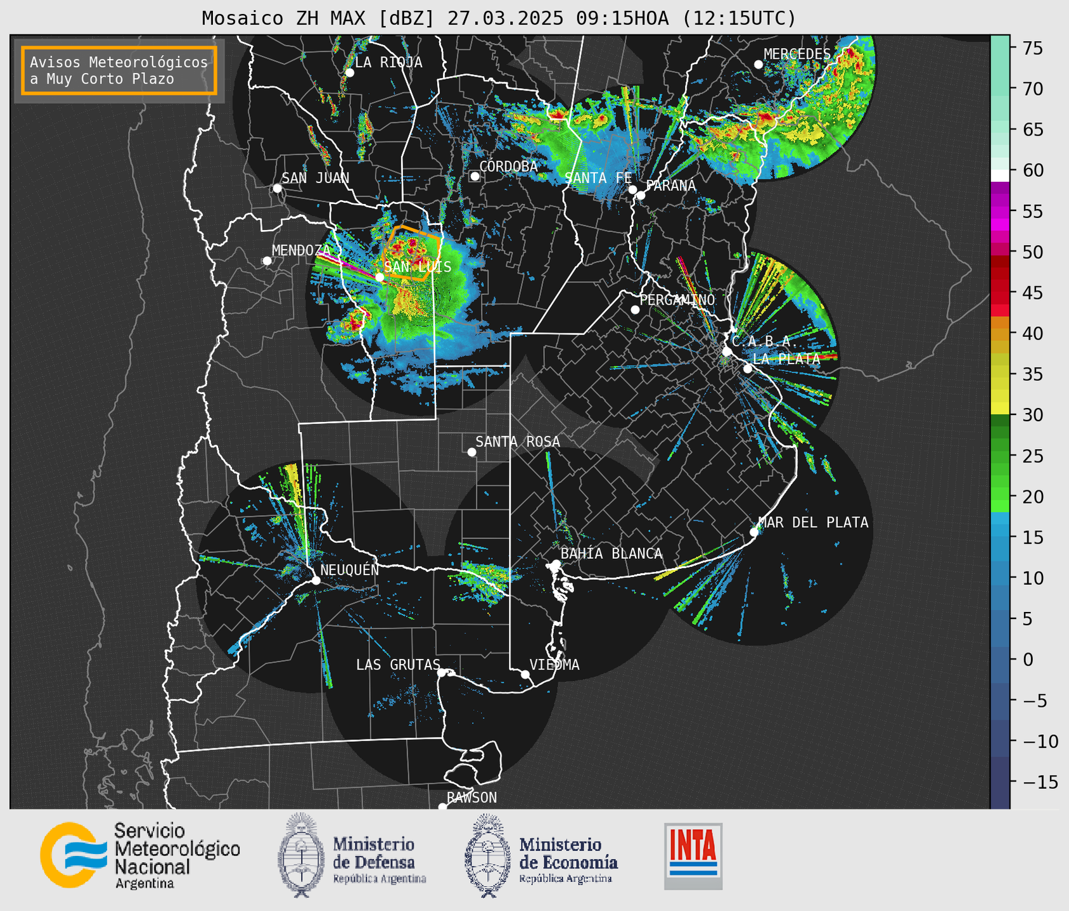The image size is (1069, 911).
Task: Click the INTA logo
Action: pyautogui.click(x=693, y=856)
